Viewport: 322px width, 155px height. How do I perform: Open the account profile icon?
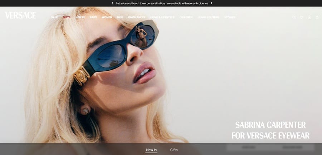(309, 17)
